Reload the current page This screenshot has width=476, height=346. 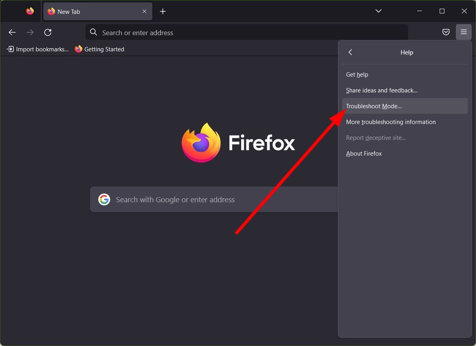tap(48, 32)
